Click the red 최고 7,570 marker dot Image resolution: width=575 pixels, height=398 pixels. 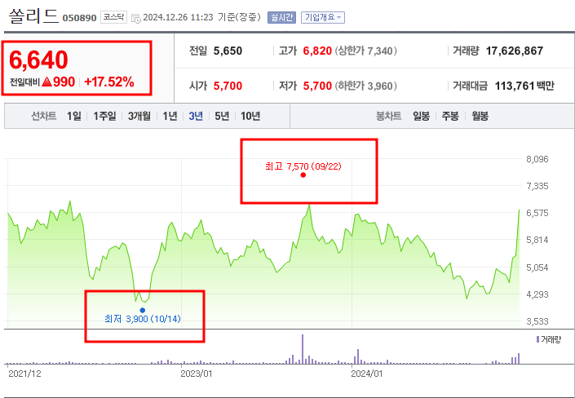[303, 175]
